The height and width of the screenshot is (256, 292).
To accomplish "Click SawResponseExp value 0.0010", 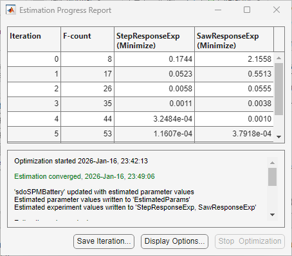I will tap(234, 119).
